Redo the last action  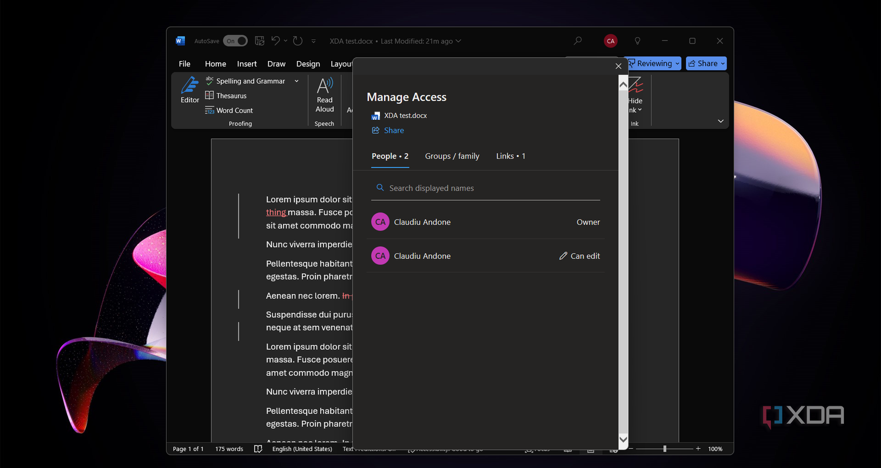(x=298, y=41)
